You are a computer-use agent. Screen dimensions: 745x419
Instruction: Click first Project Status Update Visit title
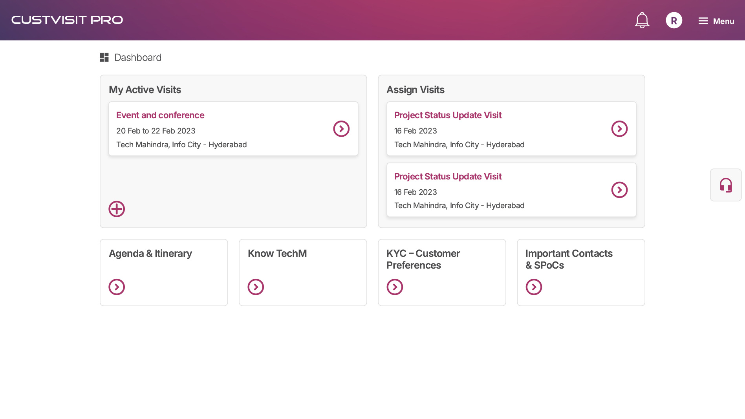click(448, 115)
